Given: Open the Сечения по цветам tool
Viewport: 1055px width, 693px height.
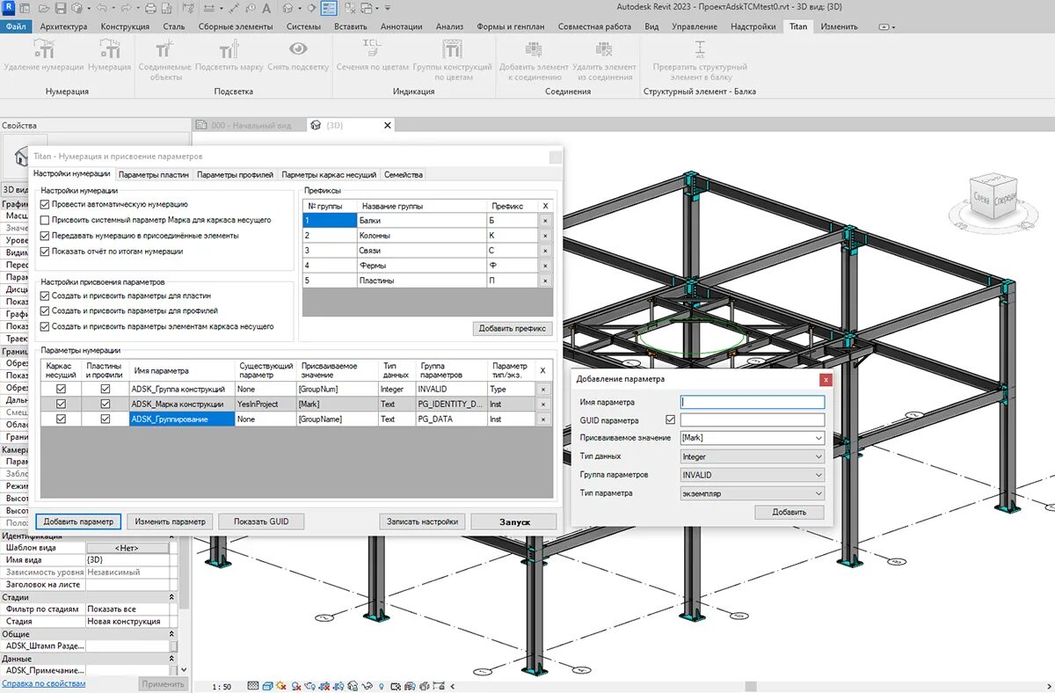Looking at the screenshot, I should tap(372, 56).
